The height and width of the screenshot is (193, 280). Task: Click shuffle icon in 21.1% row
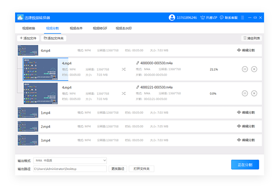[x=124, y=69]
